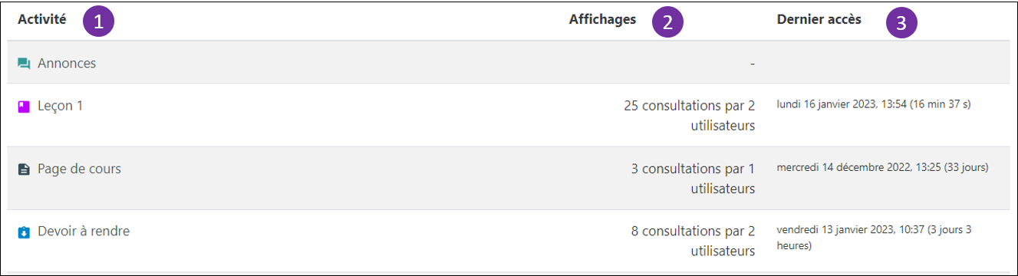Click the Affichages column header
Screen dimensions: 1018x276
point(602,20)
